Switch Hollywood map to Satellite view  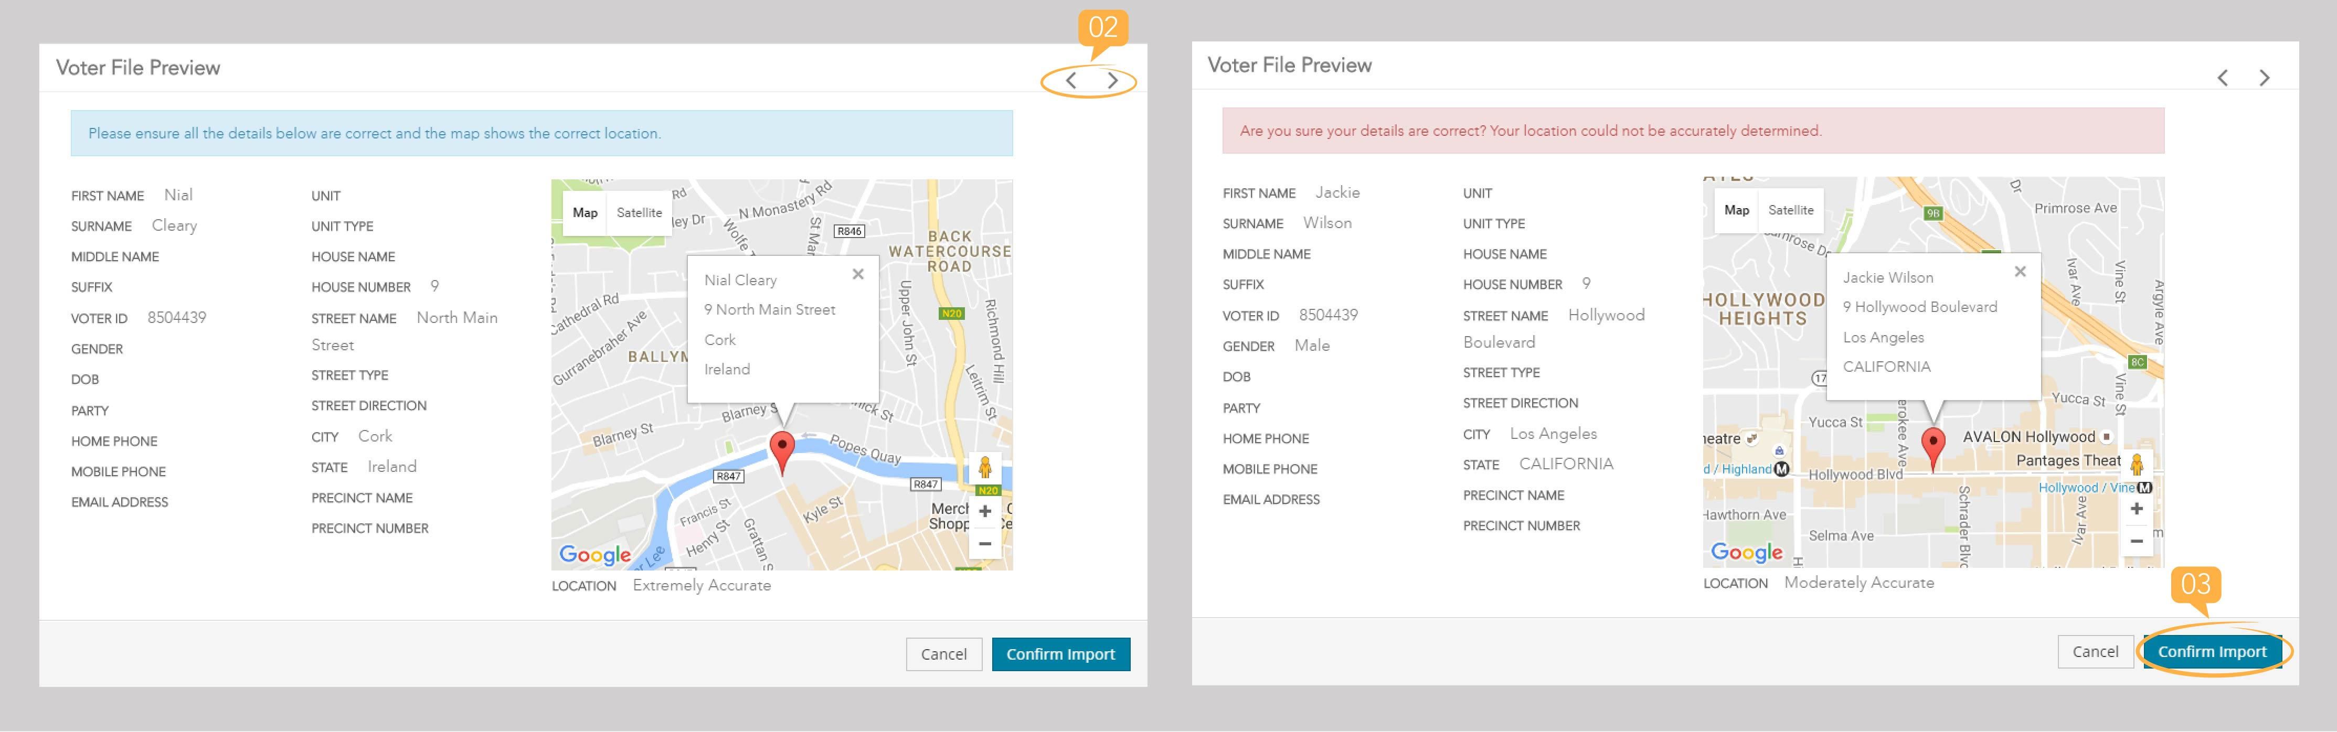(x=1790, y=210)
